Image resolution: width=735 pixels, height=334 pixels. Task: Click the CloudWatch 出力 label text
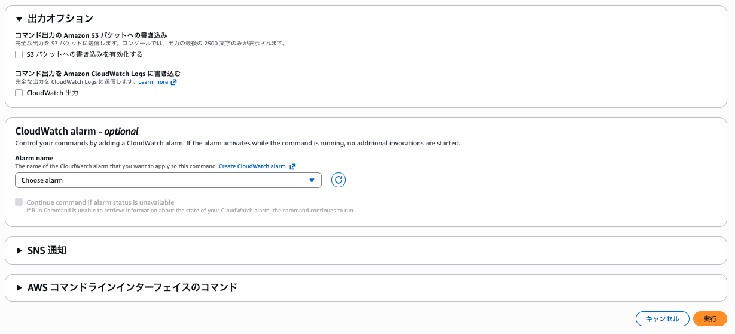point(53,93)
